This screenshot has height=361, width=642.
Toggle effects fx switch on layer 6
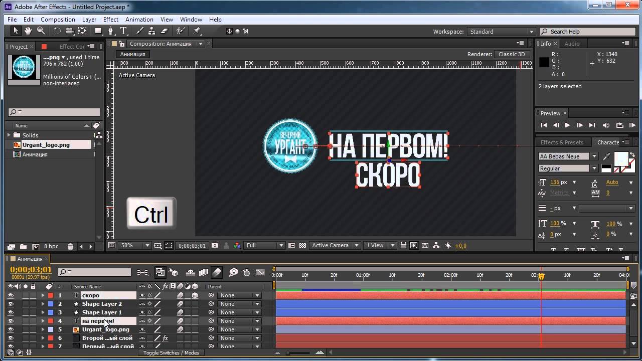click(165, 338)
